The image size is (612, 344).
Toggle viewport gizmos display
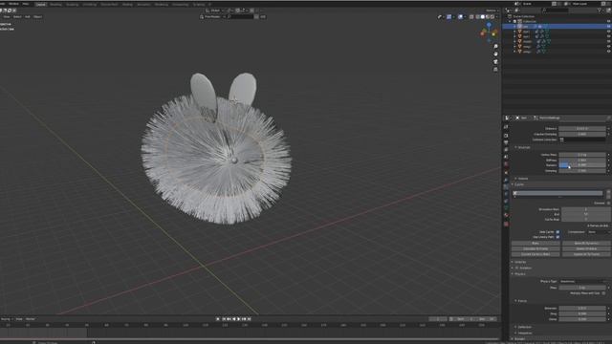[448, 17]
